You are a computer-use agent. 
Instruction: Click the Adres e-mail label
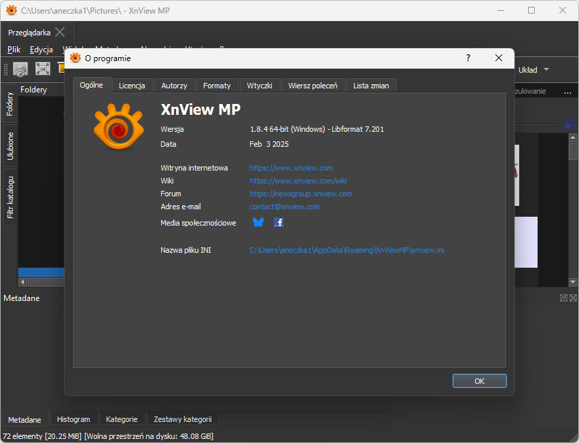tap(181, 207)
